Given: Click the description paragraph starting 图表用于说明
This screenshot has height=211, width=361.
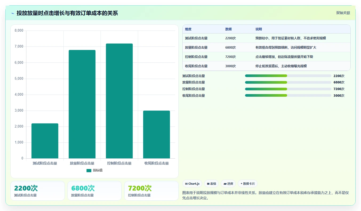Looking at the screenshot, I should [x=266, y=195].
